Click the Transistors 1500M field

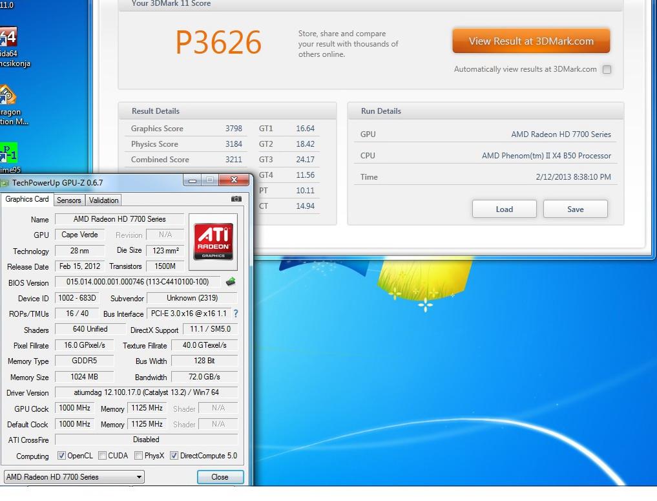[165, 266]
